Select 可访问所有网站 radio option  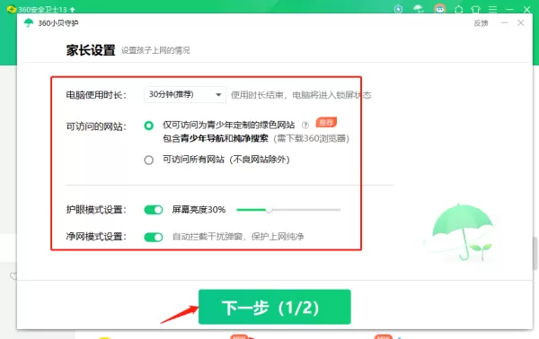[149, 160]
